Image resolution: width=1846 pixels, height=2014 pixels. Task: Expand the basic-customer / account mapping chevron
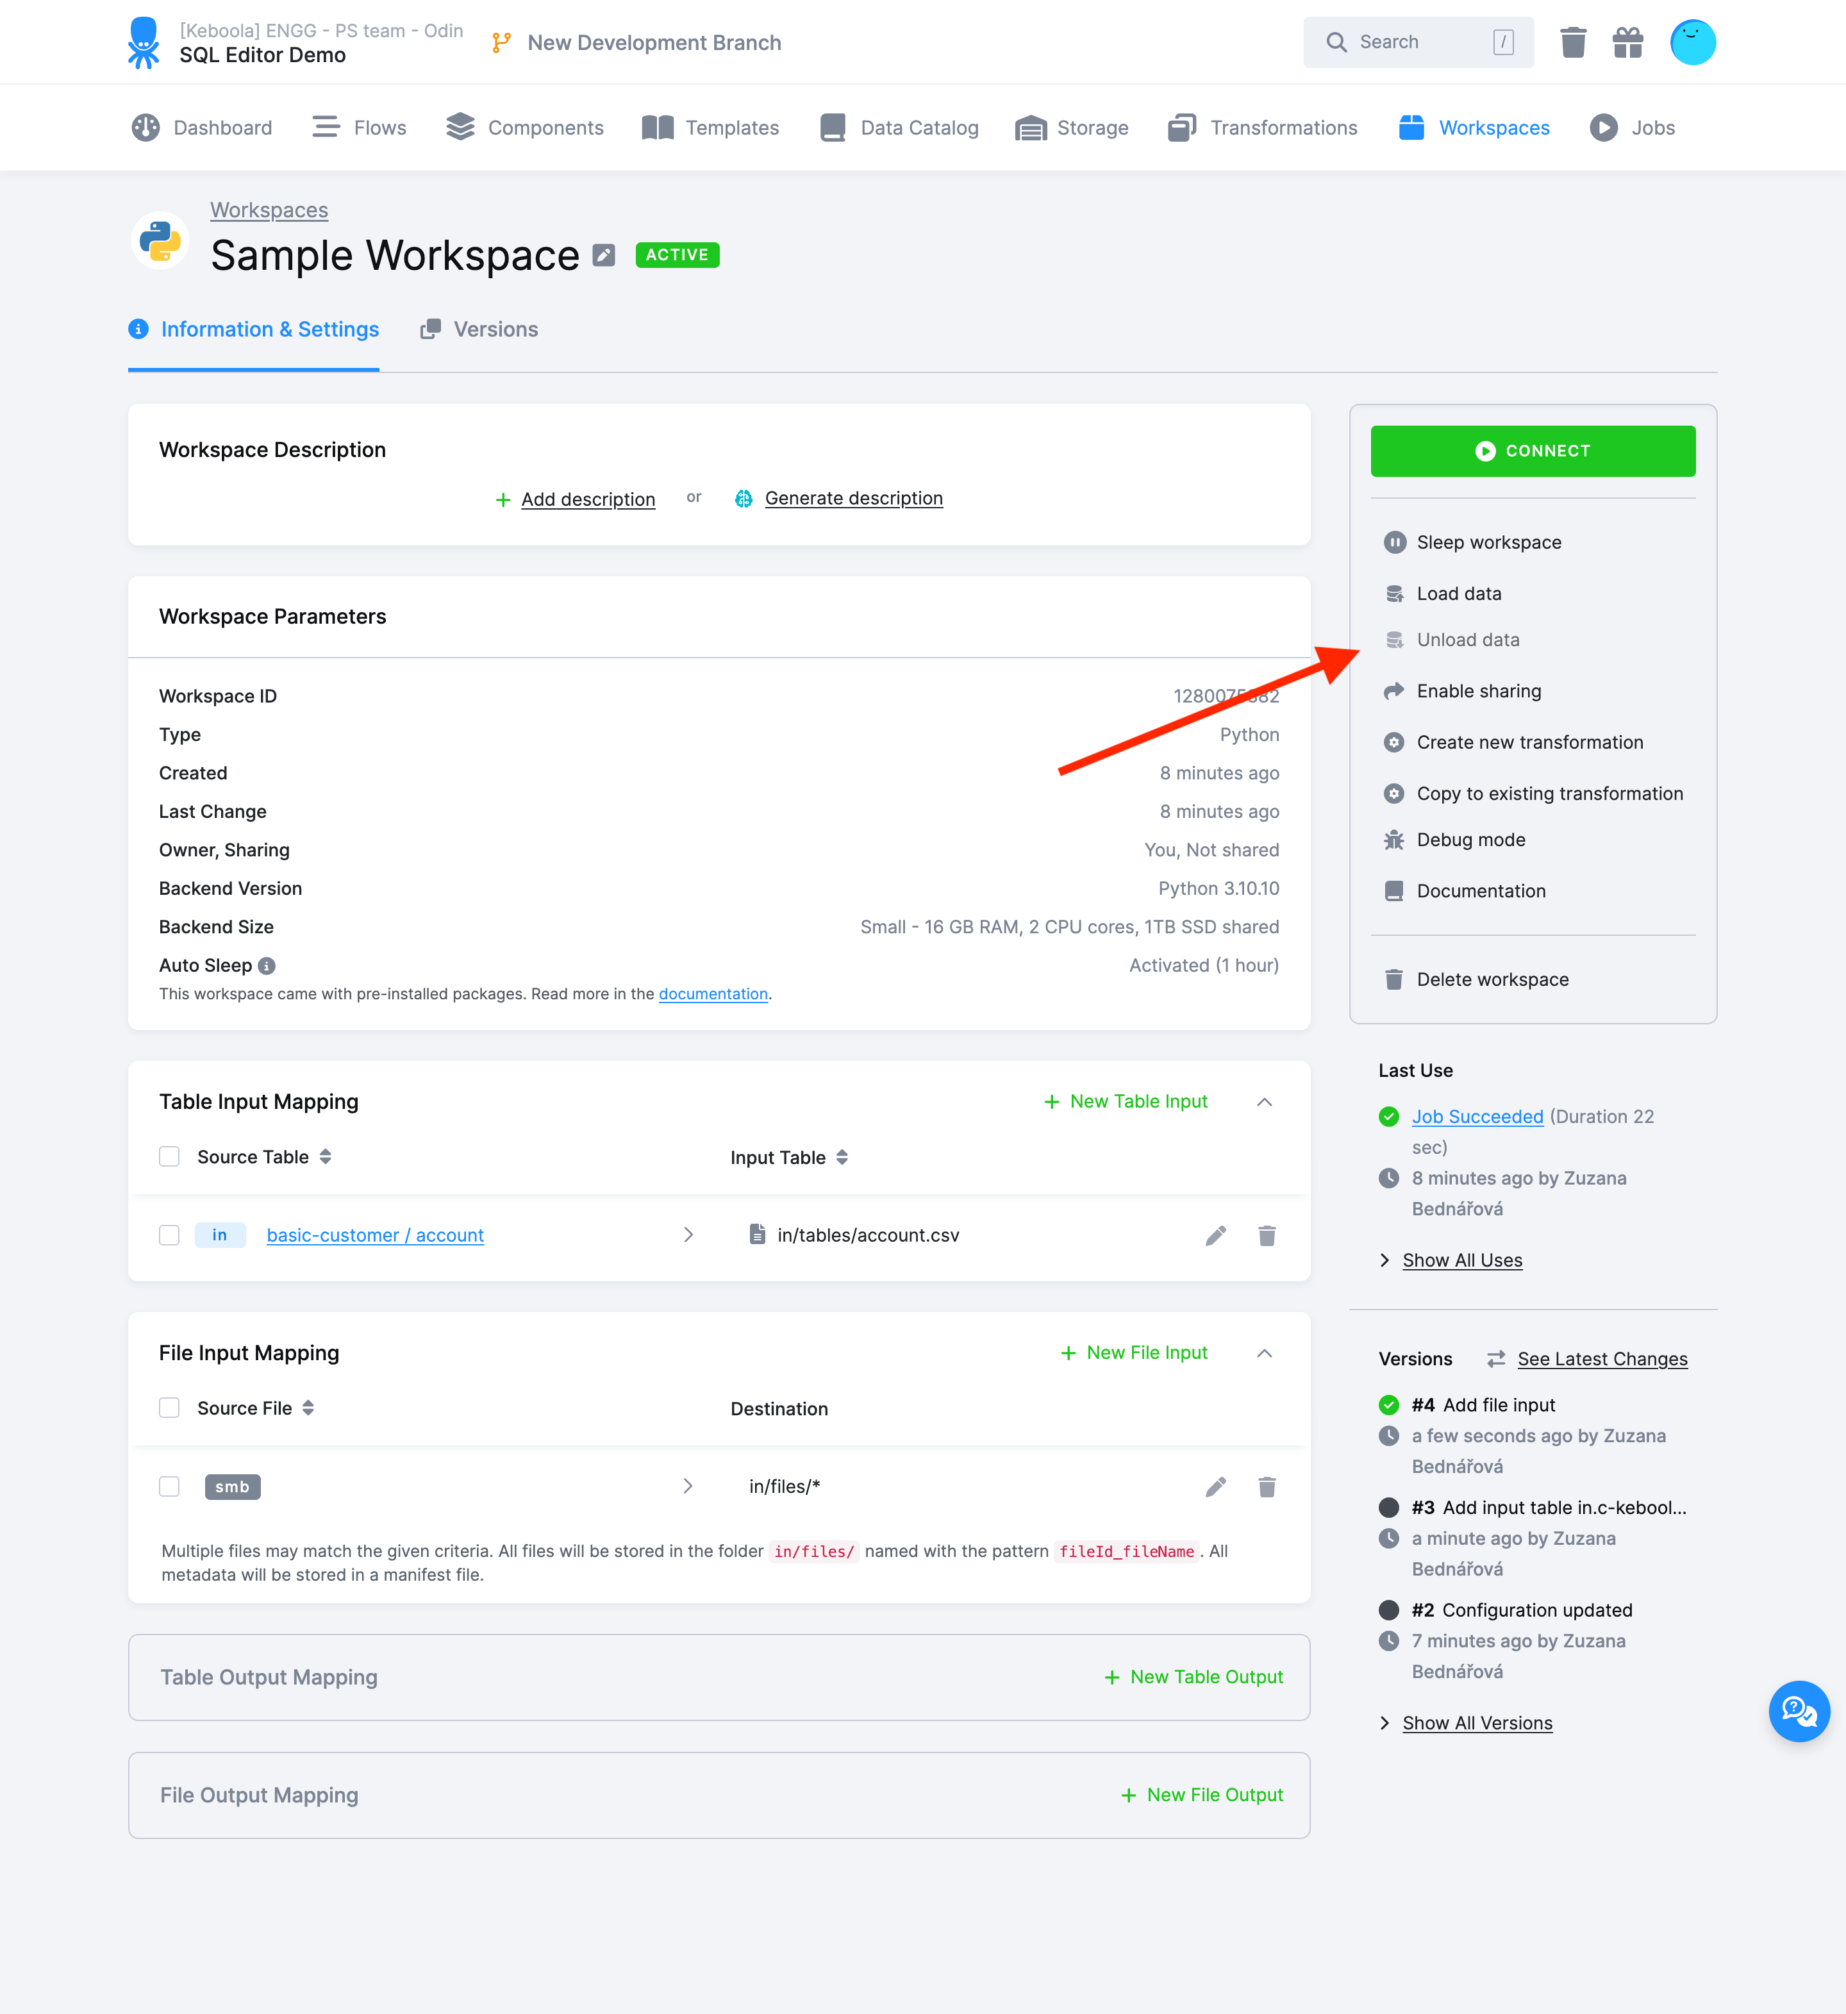tap(687, 1235)
